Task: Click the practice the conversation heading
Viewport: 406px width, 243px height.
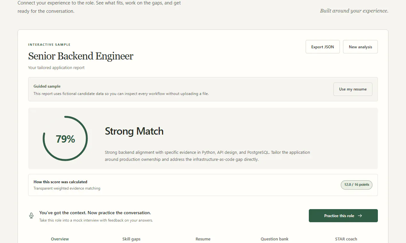Action: [x=95, y=213]
